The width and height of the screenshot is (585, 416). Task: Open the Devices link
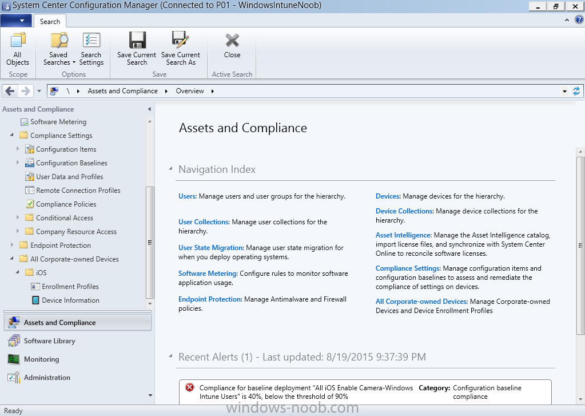[388, 196]
